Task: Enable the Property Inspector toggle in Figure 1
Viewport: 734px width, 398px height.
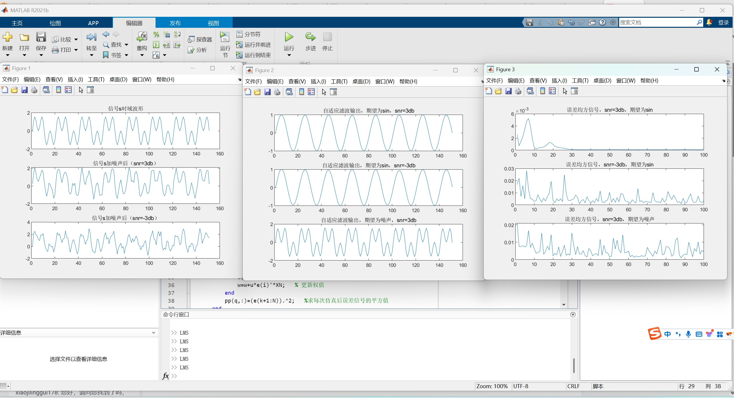Action: click(x=91, y=90)
